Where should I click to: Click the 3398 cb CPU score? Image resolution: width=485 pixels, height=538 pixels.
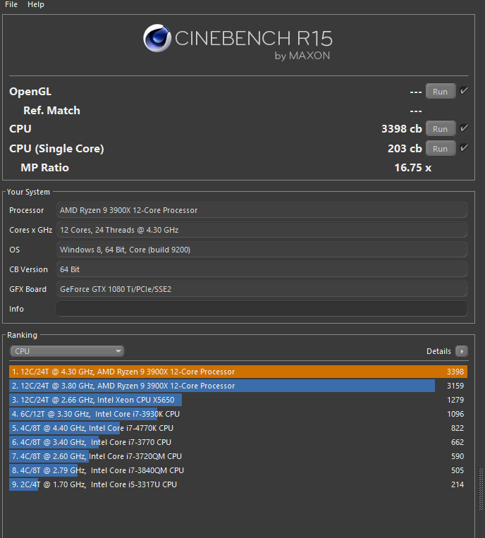(x=402, y=129)
